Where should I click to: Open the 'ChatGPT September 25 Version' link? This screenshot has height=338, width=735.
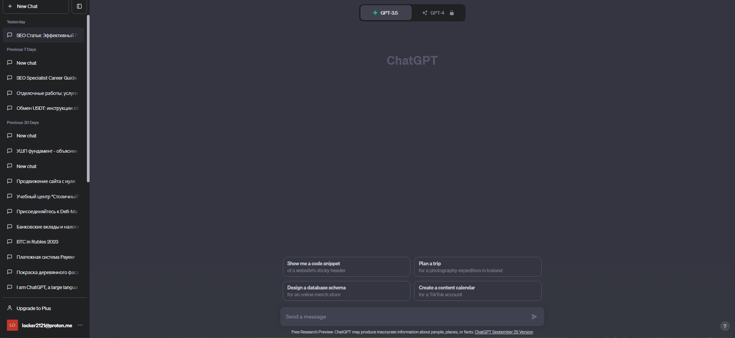click(x=504, y=332)
